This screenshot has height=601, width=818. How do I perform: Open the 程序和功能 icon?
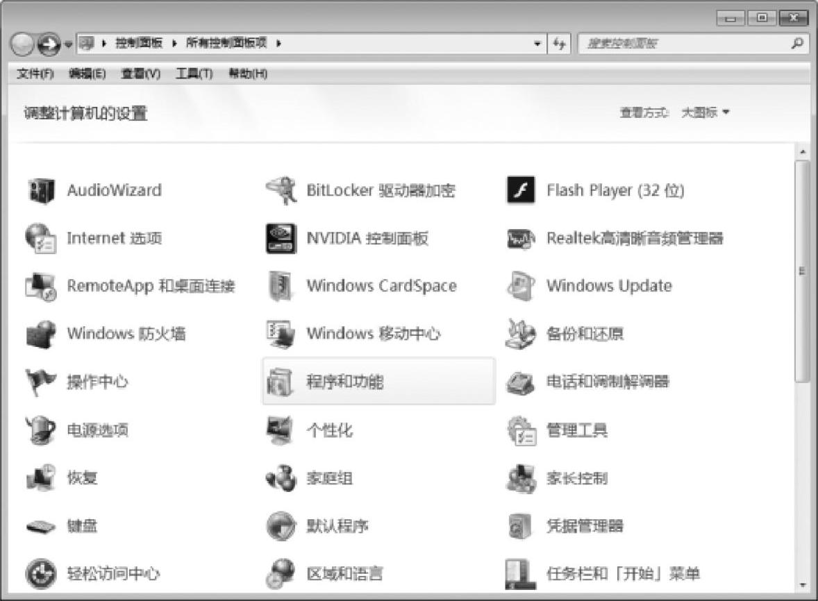pos(281,382)
